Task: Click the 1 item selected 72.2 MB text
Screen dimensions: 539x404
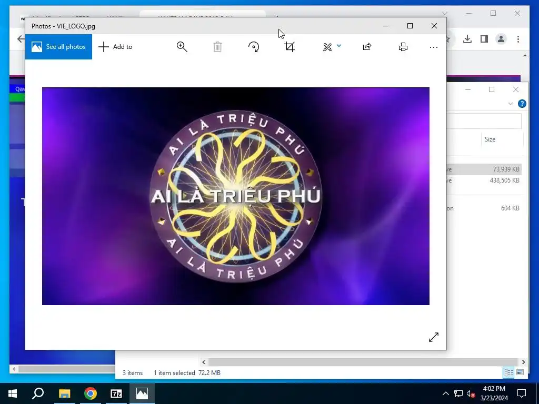Action: [x=187, y=373]
